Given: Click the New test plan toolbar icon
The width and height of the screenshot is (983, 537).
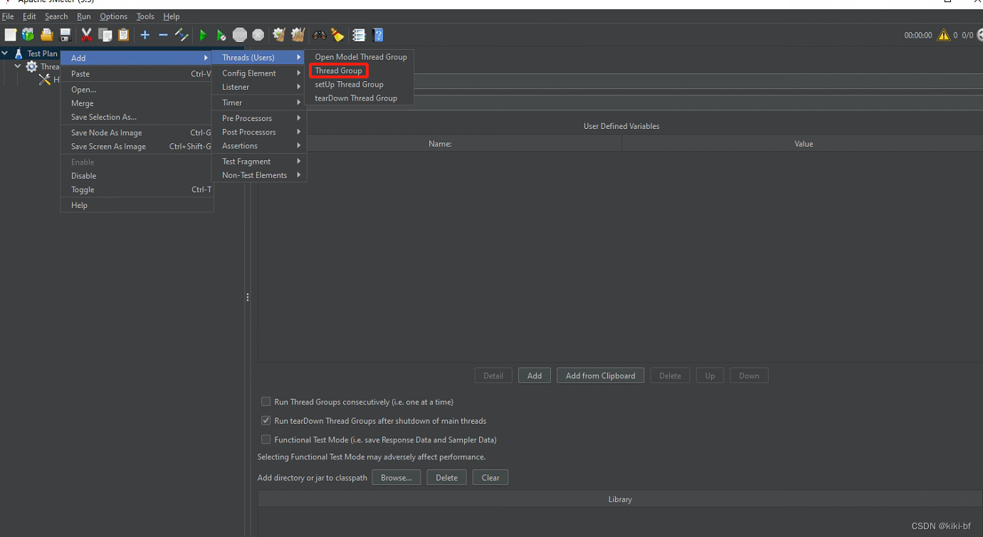Looking at the screenshot, I should pos(11,35).
